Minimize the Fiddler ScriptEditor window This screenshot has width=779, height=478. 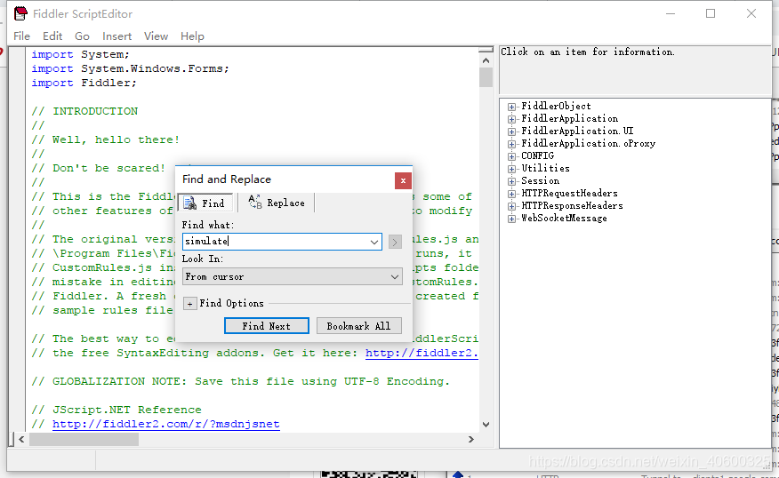coord(671,13)
